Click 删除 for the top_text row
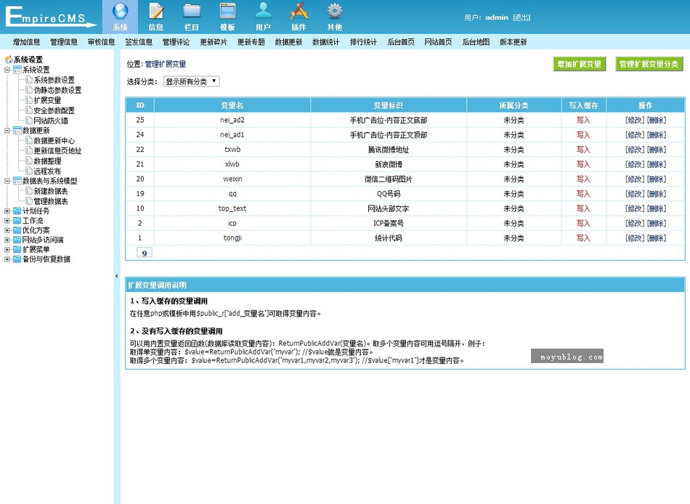Screen dimensions: 690x504 pyautogui.click(x=657, y=208)
